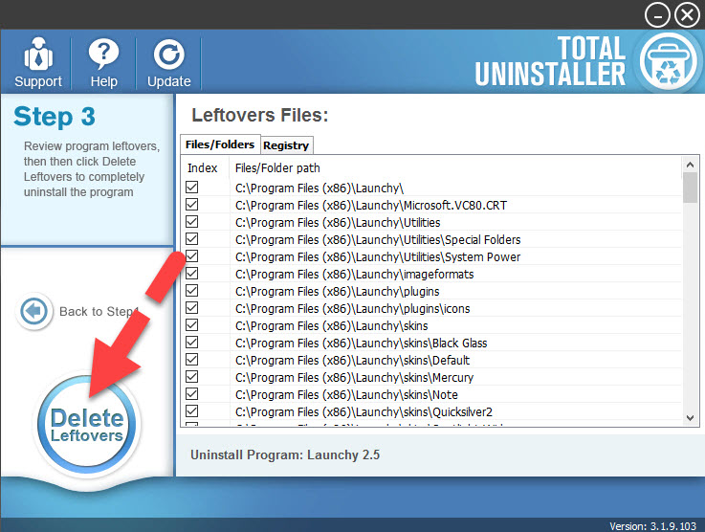Click the scroll up arrow

[x=690, y=165]
